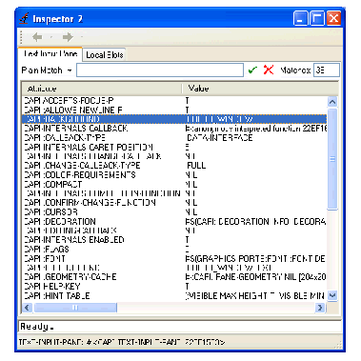The height and width of the screenshot is (361, 361).
Task: Click the DATA-INTERFACE value cell
Action: 220,138
